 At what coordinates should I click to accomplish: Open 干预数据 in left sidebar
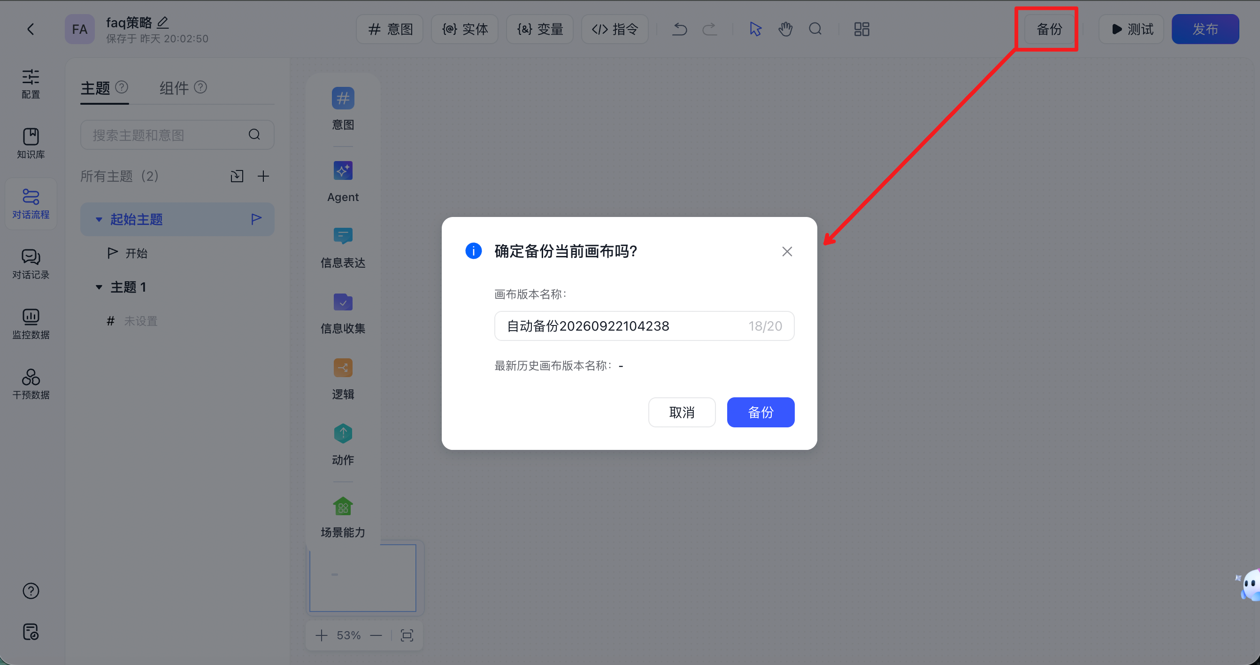[31, 384]
